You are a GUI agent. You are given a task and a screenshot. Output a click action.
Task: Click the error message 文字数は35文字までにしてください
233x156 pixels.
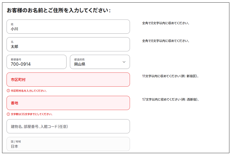point(32,114)
